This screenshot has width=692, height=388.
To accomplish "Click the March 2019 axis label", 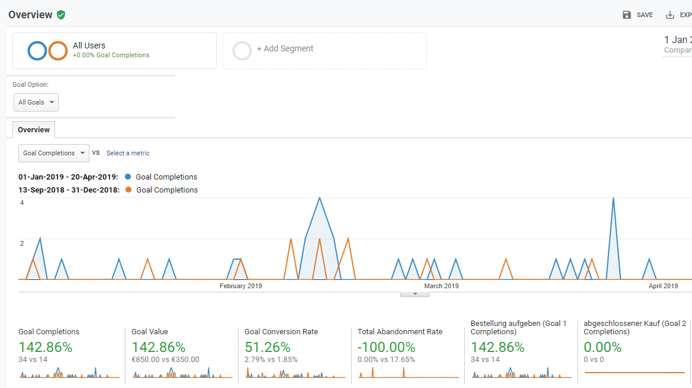I will coord(442,286).
